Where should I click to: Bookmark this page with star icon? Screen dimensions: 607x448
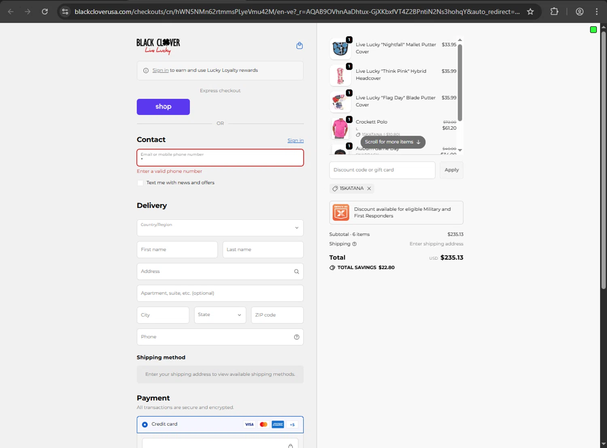[x=530, y=12]
